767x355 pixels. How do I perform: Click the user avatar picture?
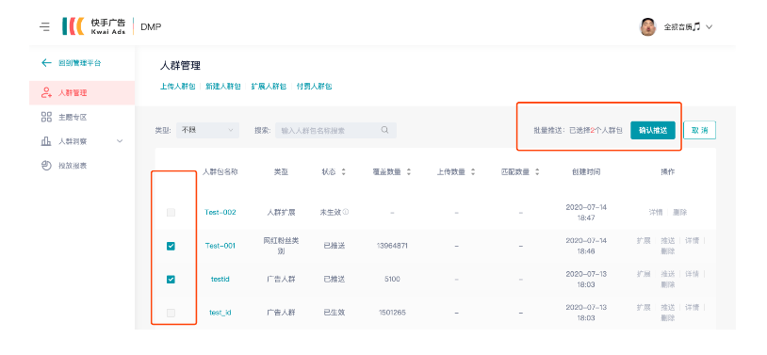pyautogui.click(x=647, y=27)
